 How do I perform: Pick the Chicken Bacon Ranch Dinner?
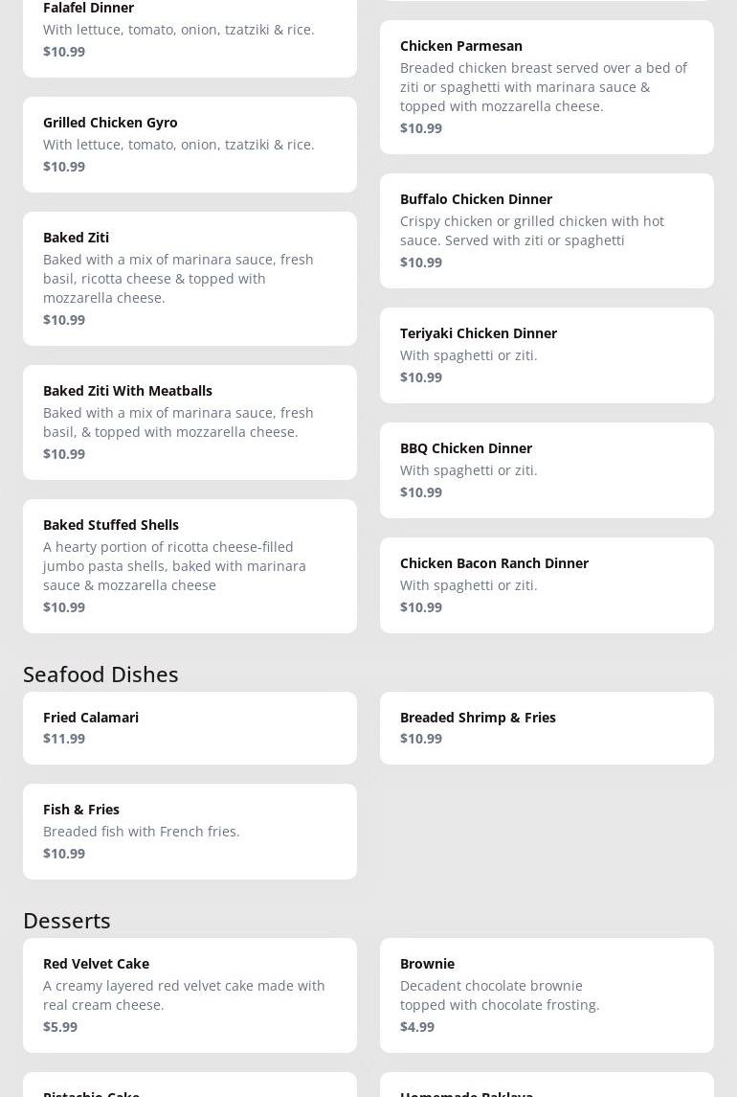pyautogui.click(x=547, y=585)
